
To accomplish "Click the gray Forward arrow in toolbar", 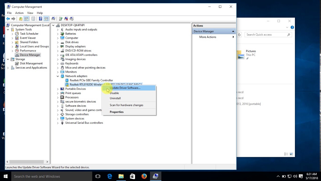I will (14, 19).
